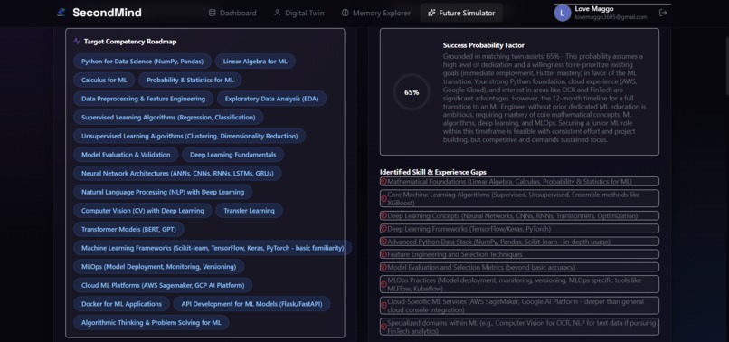Click the Digital Twin person icon
Viewport: 729px width, 342px height.
277,13
